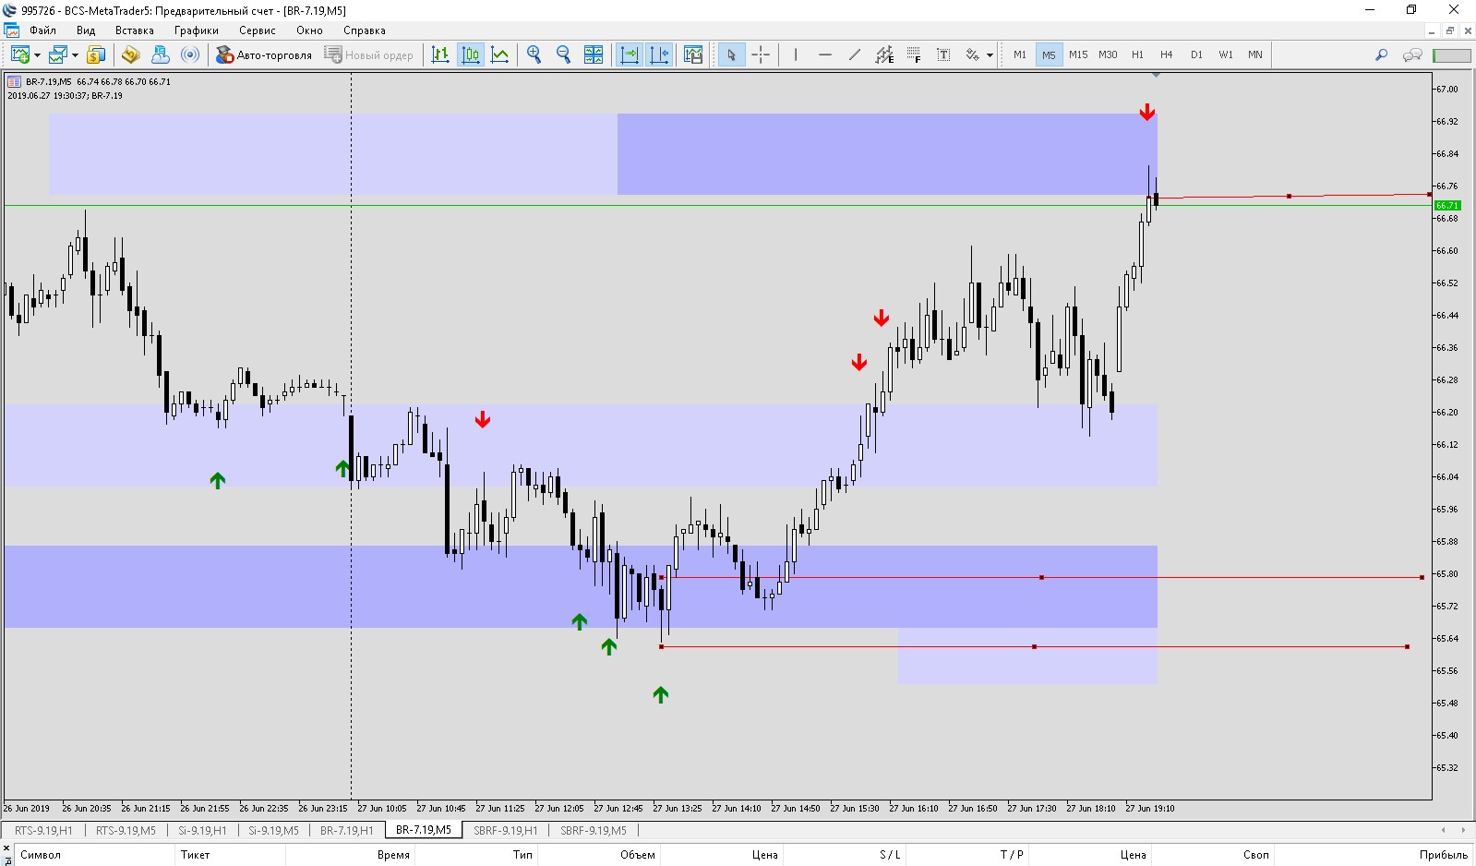
Task: Select the cursor arrow tool
Action: 731,54
